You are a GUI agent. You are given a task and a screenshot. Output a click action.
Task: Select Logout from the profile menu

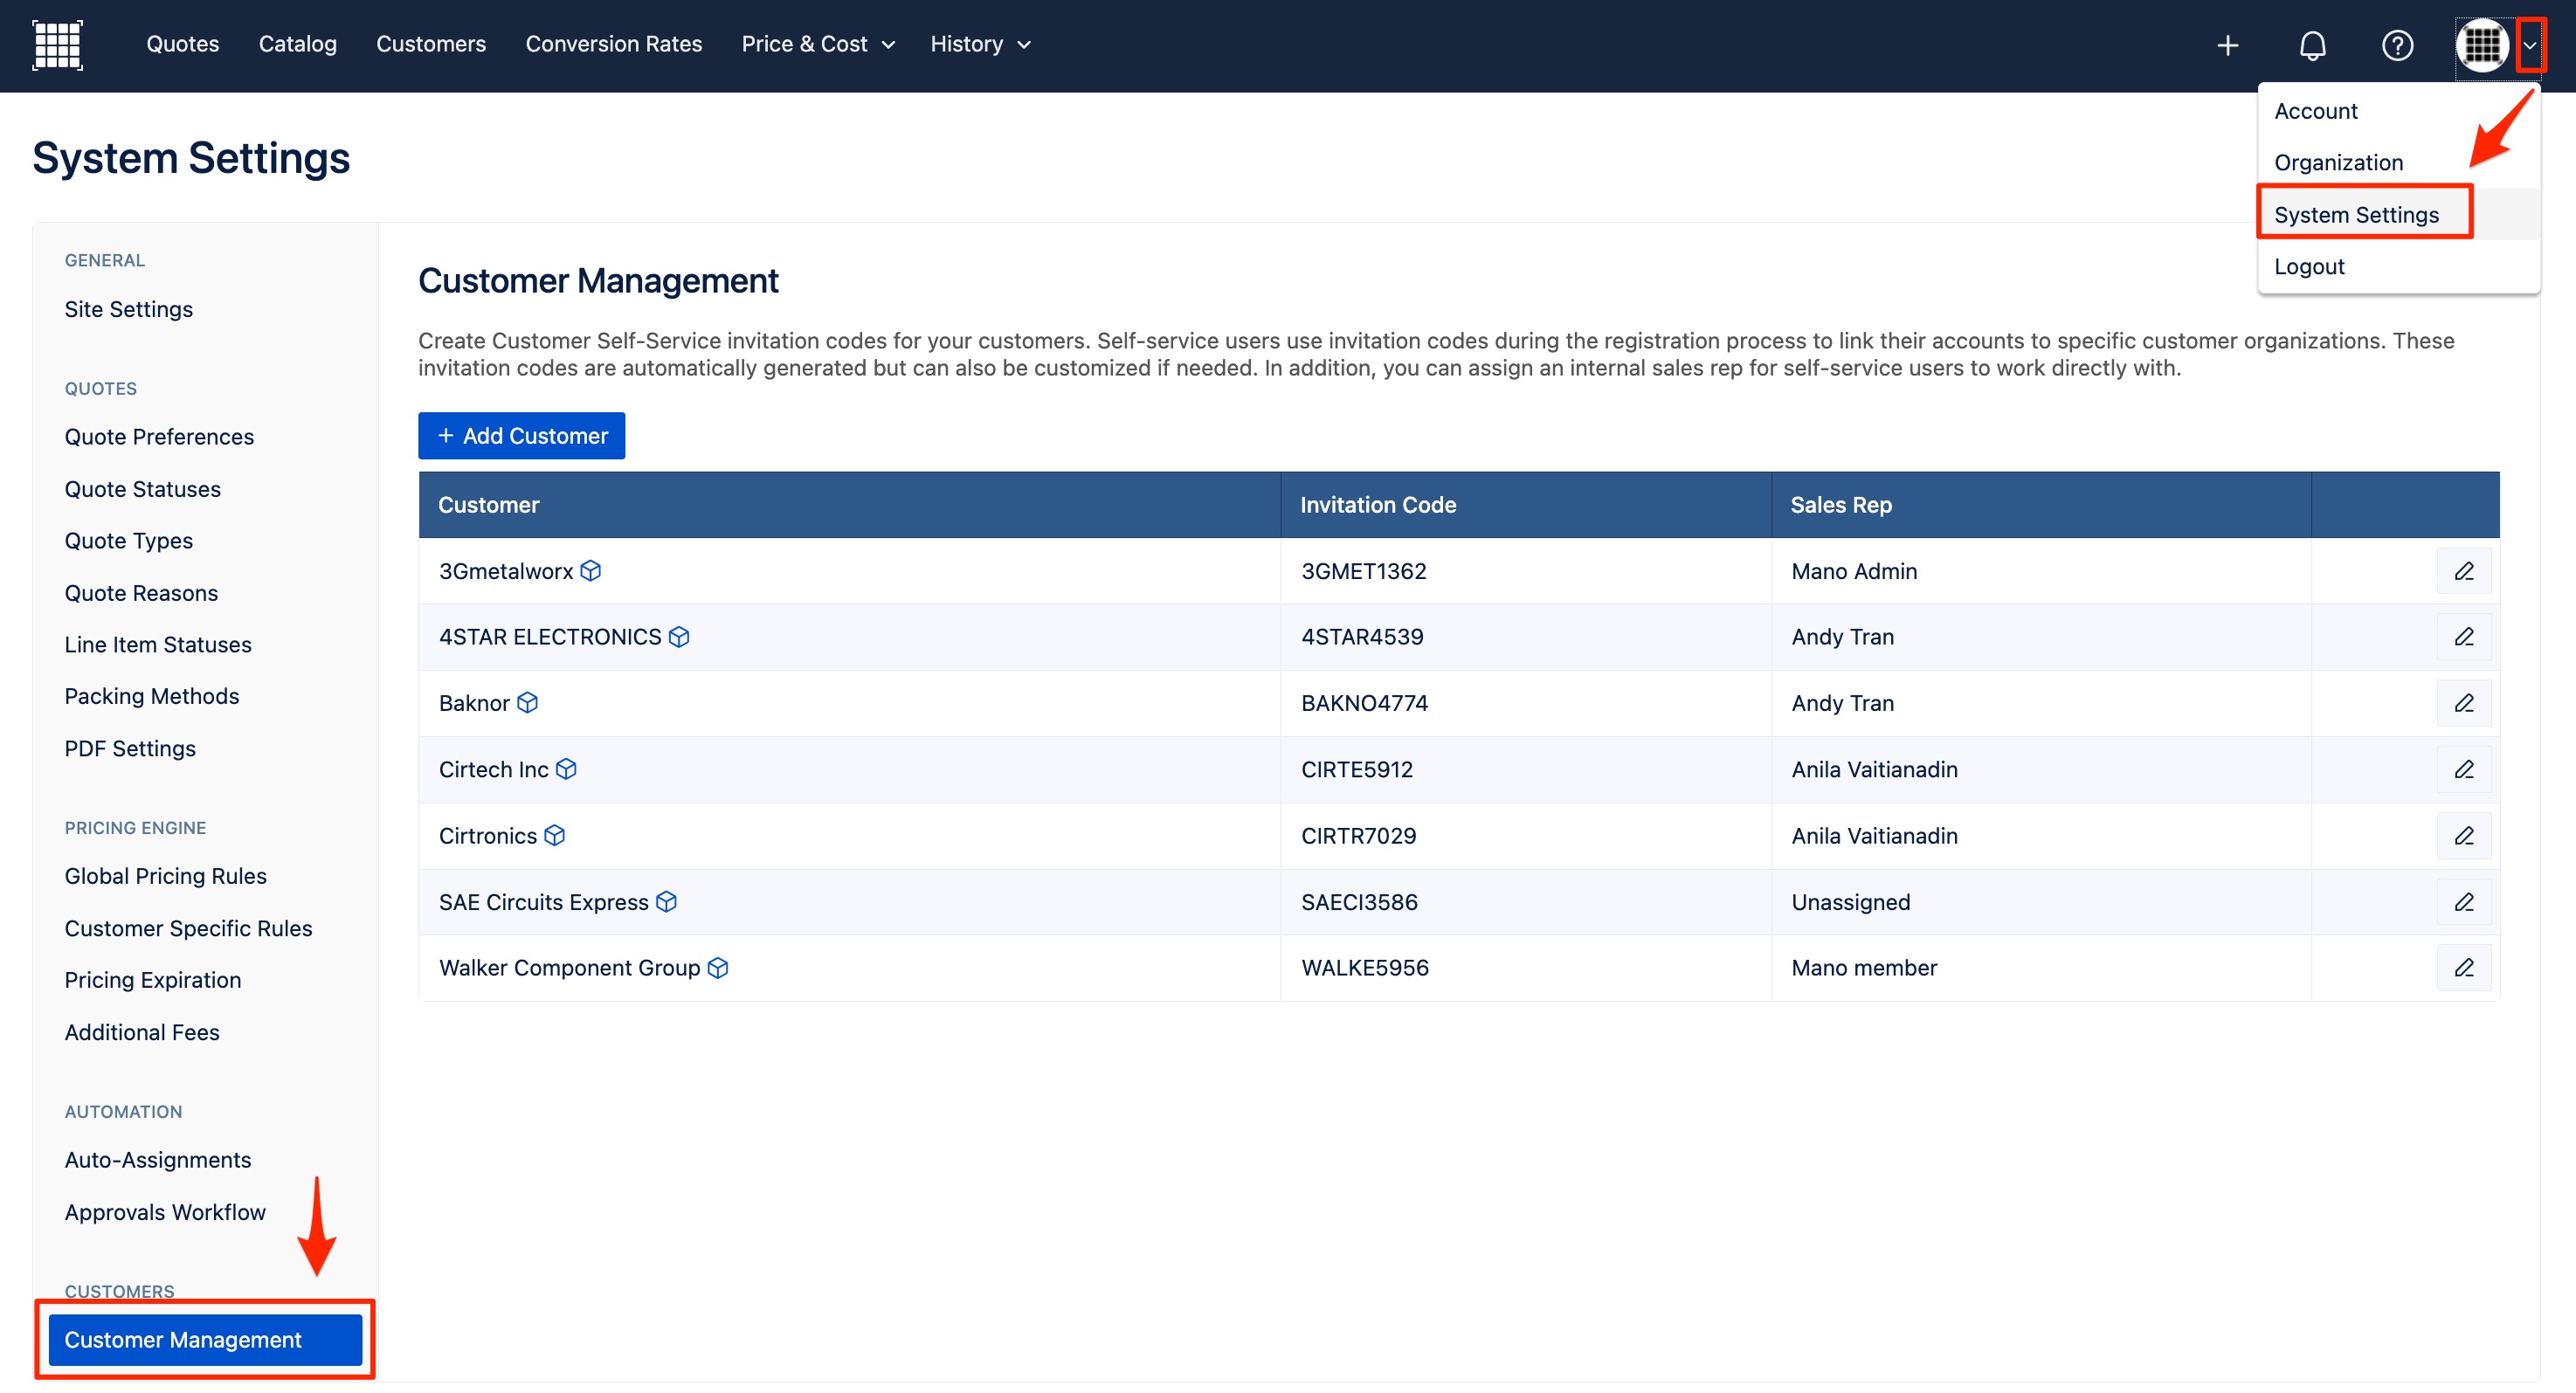pos(2309,266)
